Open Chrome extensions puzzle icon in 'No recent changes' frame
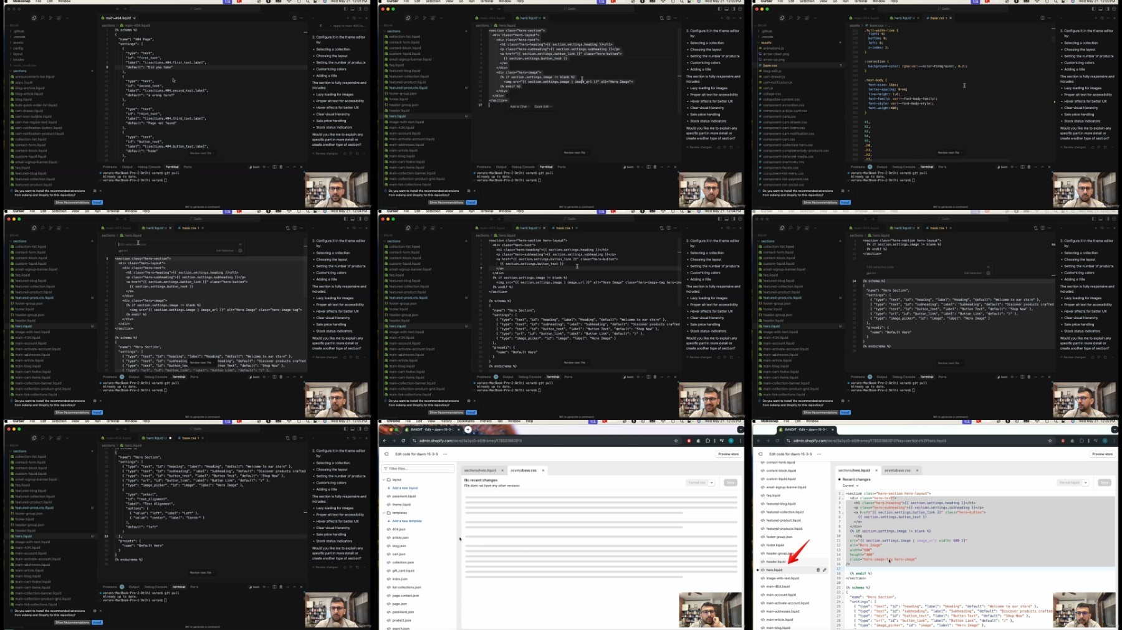Image resolution: width=1122 pixels, height=630 pixels. coord(707,441)
